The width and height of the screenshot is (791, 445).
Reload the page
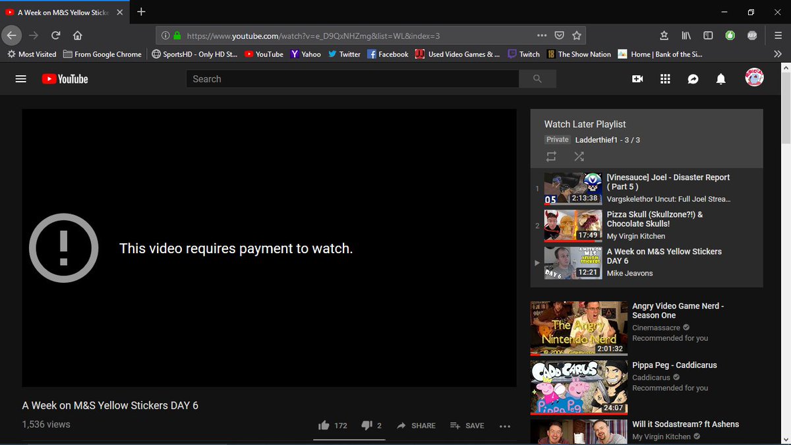[56, 36]
